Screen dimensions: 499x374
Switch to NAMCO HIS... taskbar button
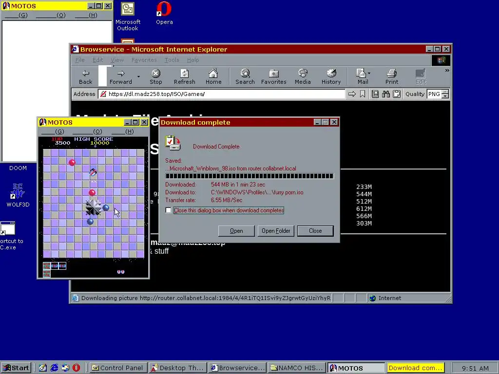[297, 368]
